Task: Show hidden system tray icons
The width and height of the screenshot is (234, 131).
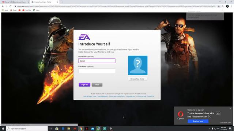Action: coord(210,128)
